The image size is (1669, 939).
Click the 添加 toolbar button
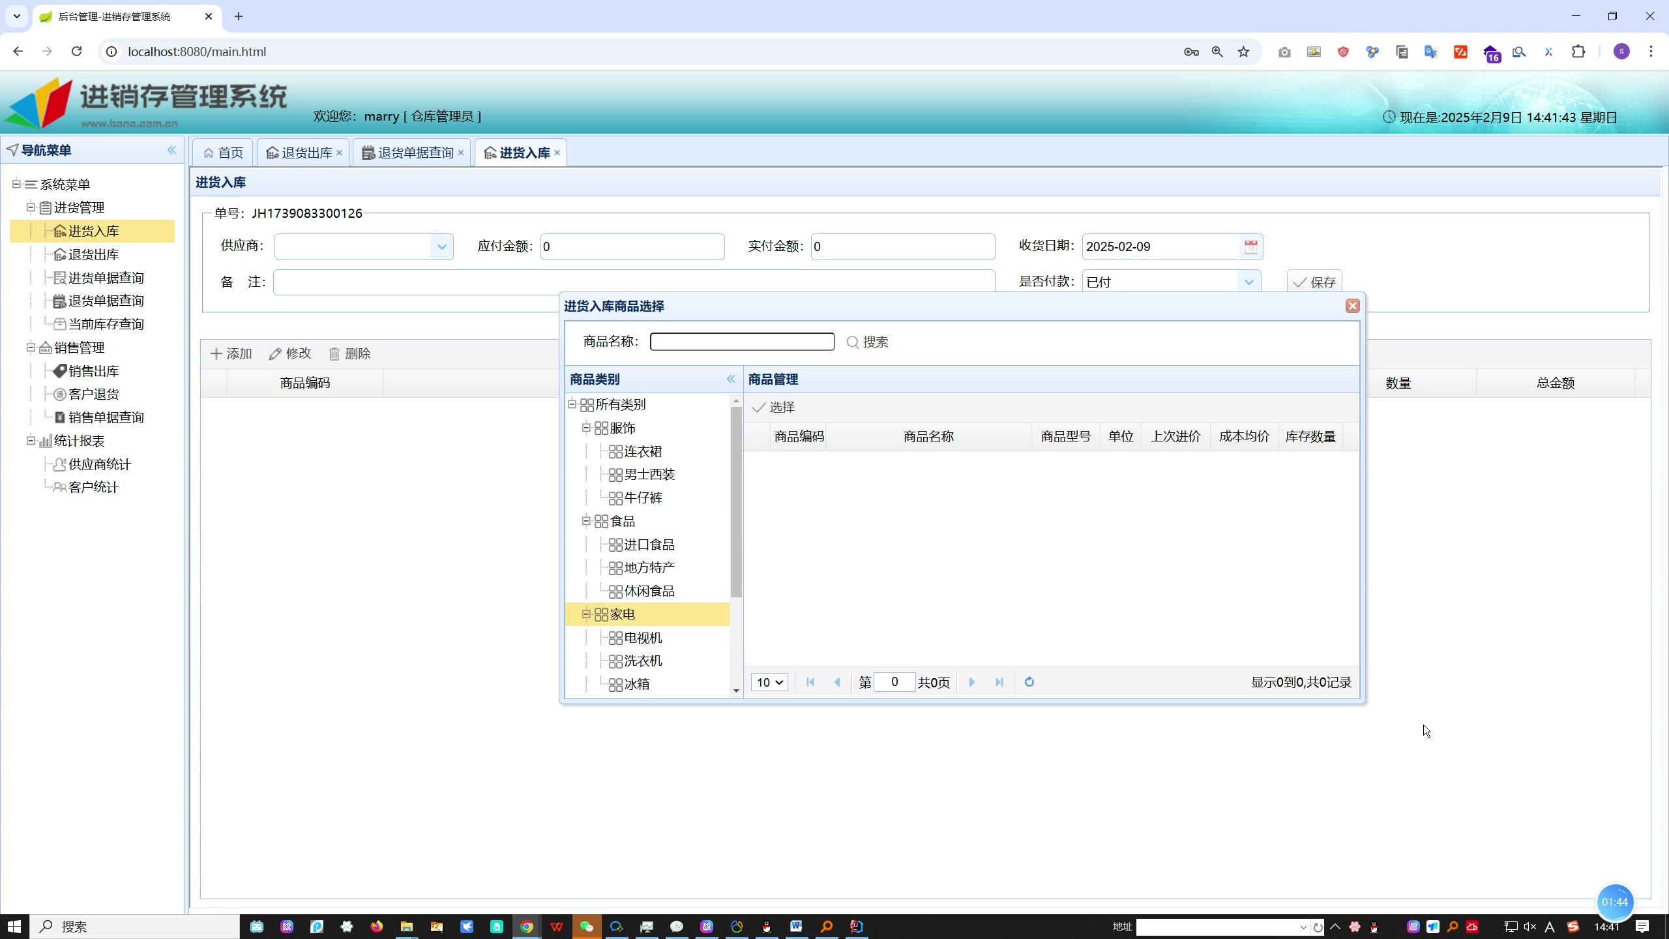click(231, 354)
